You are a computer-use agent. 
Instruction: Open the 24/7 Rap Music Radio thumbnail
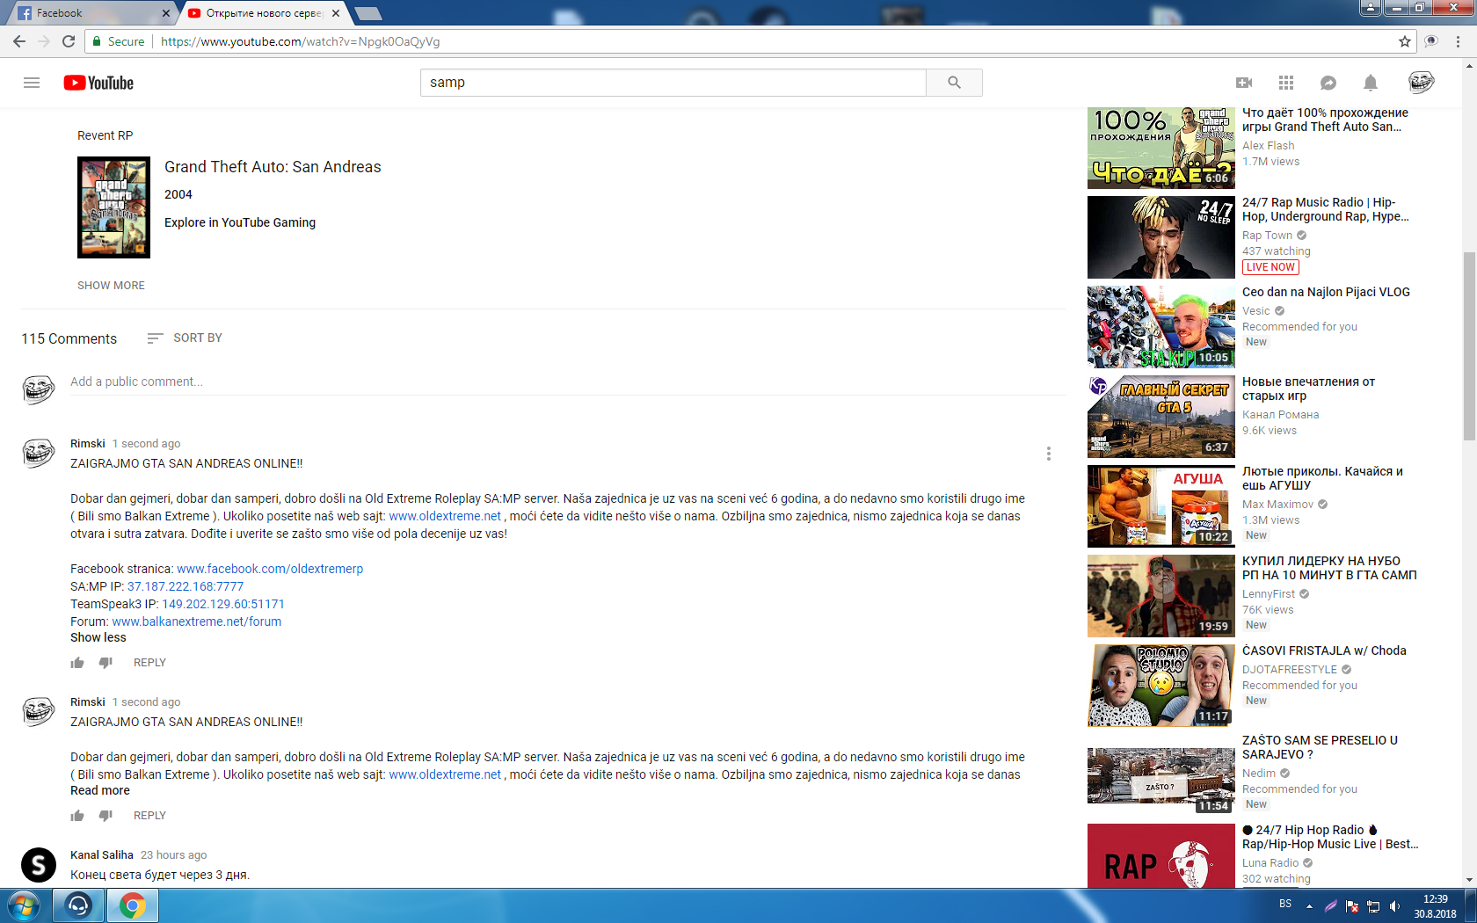(1160, 237)
